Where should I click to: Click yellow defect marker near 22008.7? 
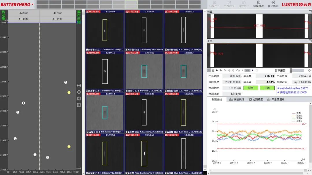coord(69,92)
